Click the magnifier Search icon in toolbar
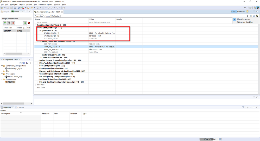This screenshot has height=141, width=260. [245, 8]
